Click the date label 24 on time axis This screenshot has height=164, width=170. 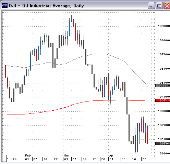point(15,159)
